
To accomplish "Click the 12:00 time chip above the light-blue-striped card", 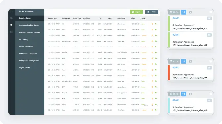I will click(x=174, y=94).
